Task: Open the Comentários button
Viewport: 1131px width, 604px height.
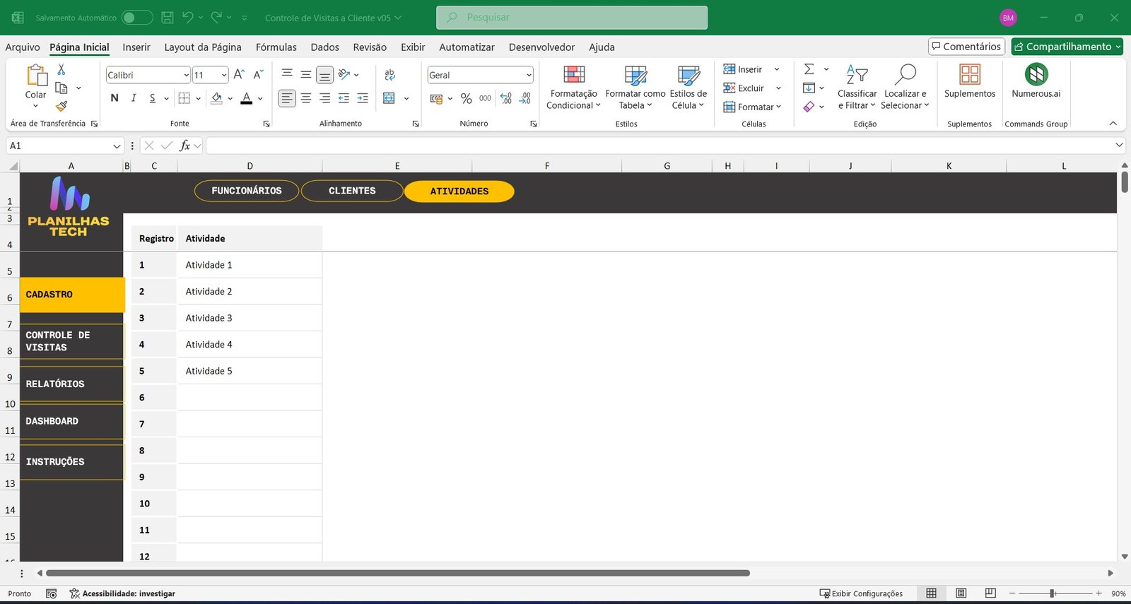Action: click(x=966, y=47)
